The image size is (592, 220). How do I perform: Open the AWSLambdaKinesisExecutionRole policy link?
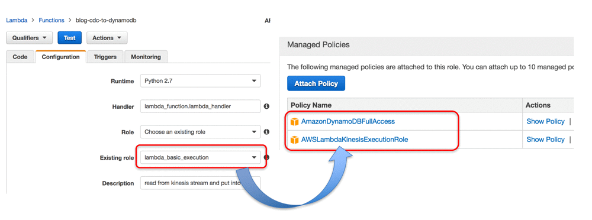pos(355,140)
